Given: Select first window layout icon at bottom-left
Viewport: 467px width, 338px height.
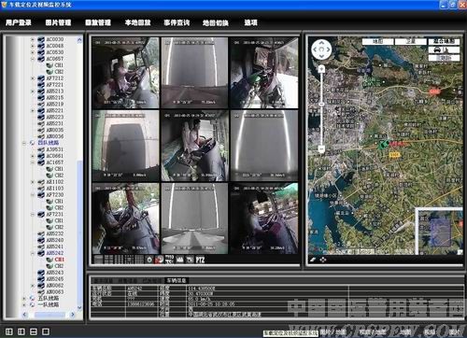Looking at the screenshot, I should (x=9, y=331).
